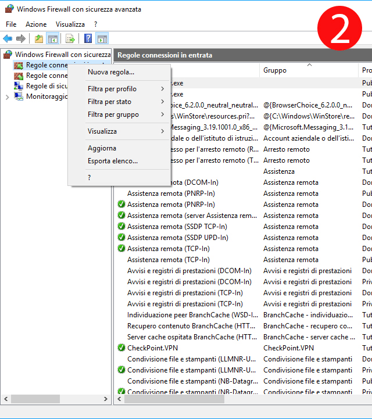Viewport: 372px width, 419px height.
Task: Toggle the show/hide console tree icon
Action: point(53,39)
